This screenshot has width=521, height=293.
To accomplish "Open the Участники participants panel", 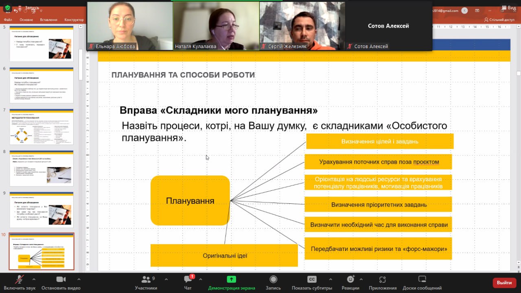I will coord(146,282).
